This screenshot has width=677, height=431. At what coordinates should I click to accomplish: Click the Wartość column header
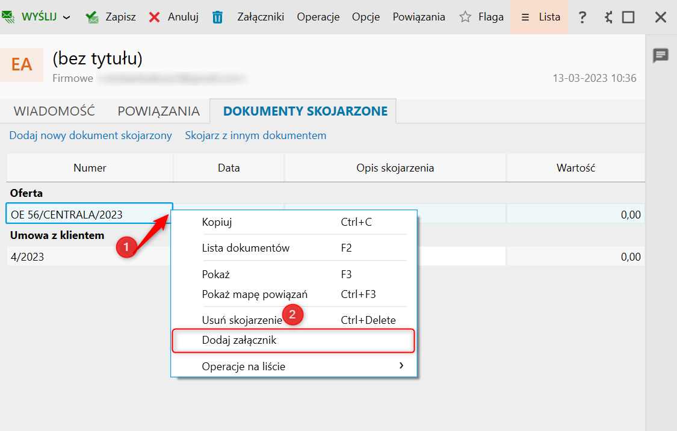[576, 167]
